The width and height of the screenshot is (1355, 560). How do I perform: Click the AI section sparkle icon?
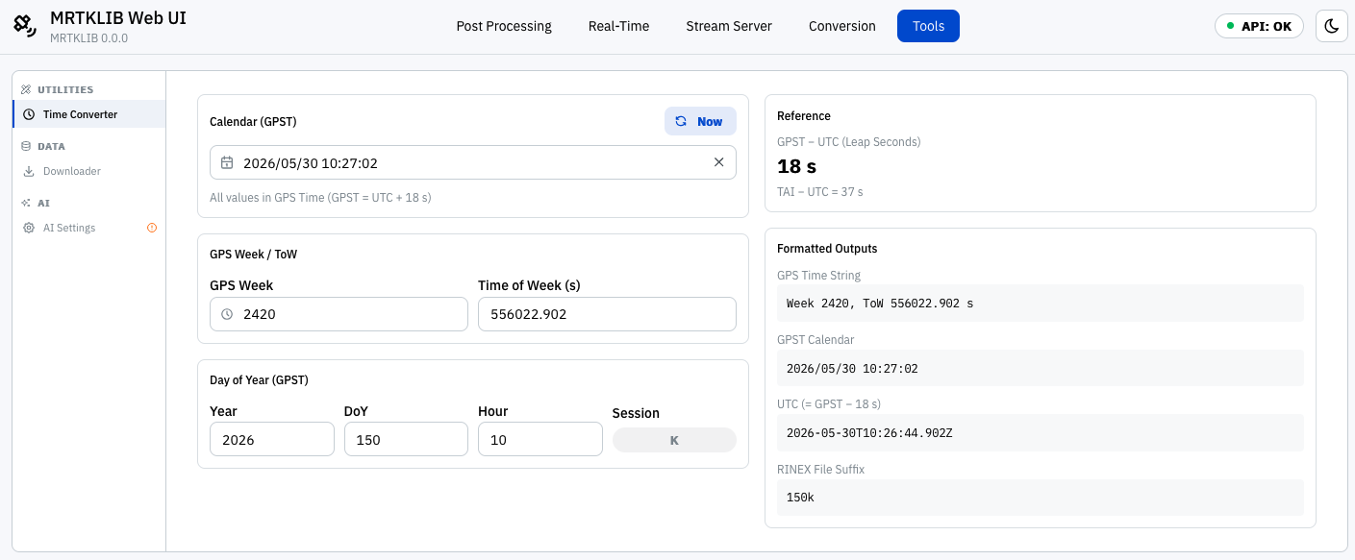26,203
